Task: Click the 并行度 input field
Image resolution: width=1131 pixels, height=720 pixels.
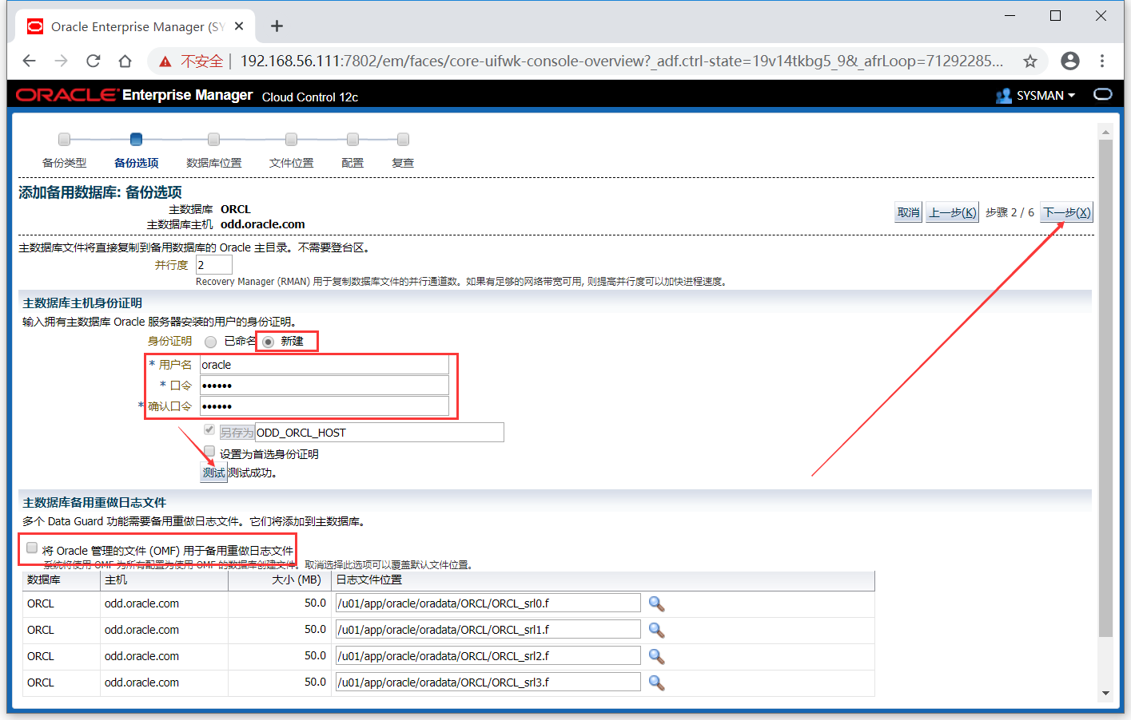Action: (x=214, y=265)
